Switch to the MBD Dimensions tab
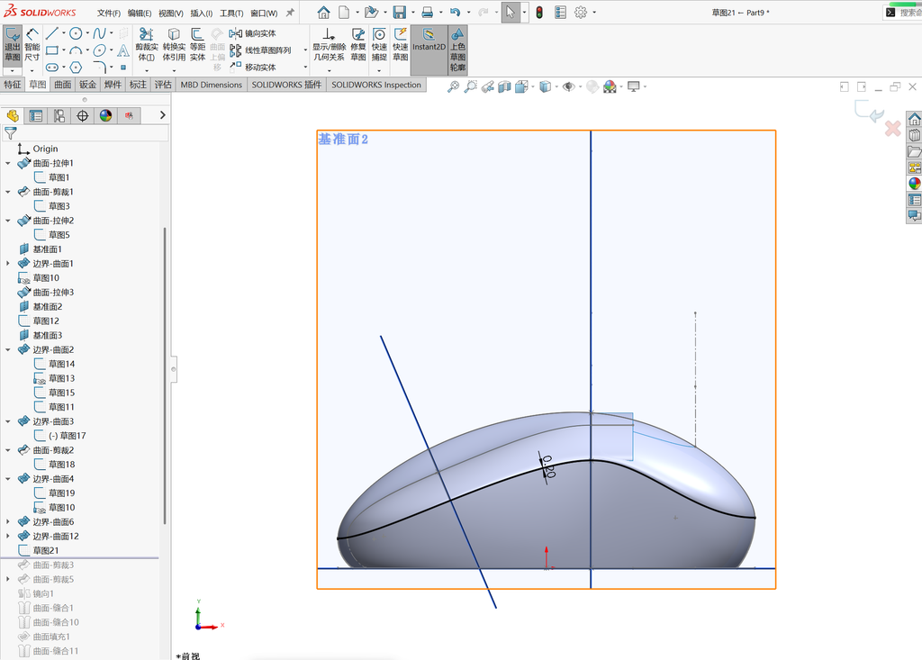This screenshot has width=922, height=660. pos(211,85)
